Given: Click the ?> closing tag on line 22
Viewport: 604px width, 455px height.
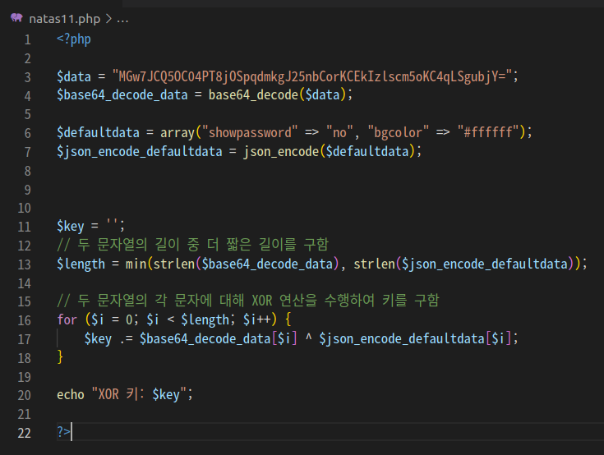Looking at the screenshot, I should click(x=63, y=432).
